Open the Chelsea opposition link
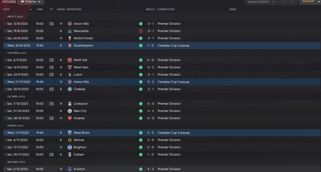Viewport: 321px width, 172px height. pyautogui.click(x=79, y=89)
